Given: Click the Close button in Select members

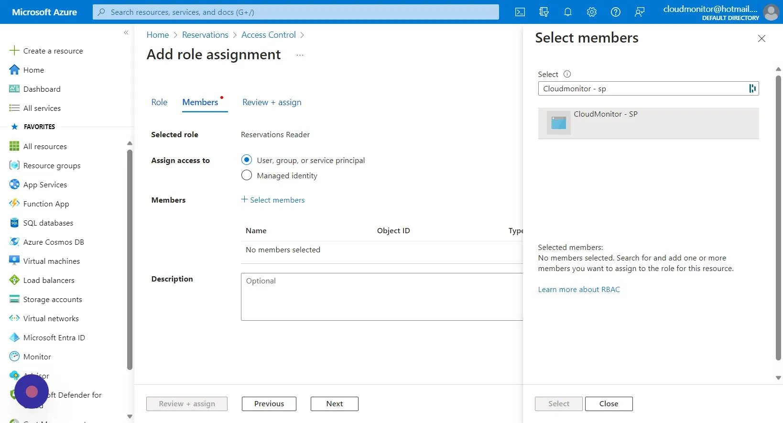Looking at the screenshot, I should (609, 404).
